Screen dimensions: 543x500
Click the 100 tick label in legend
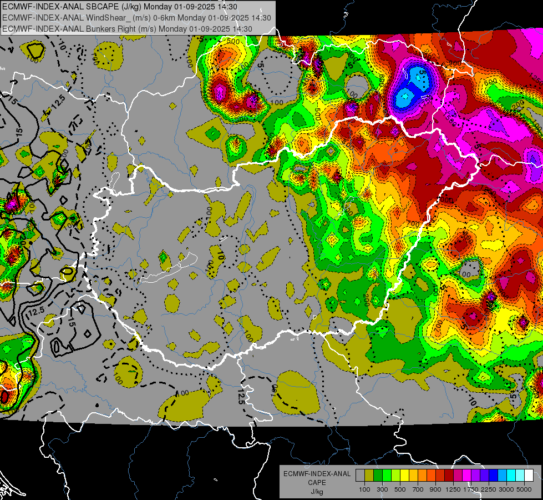pos(364,489)
